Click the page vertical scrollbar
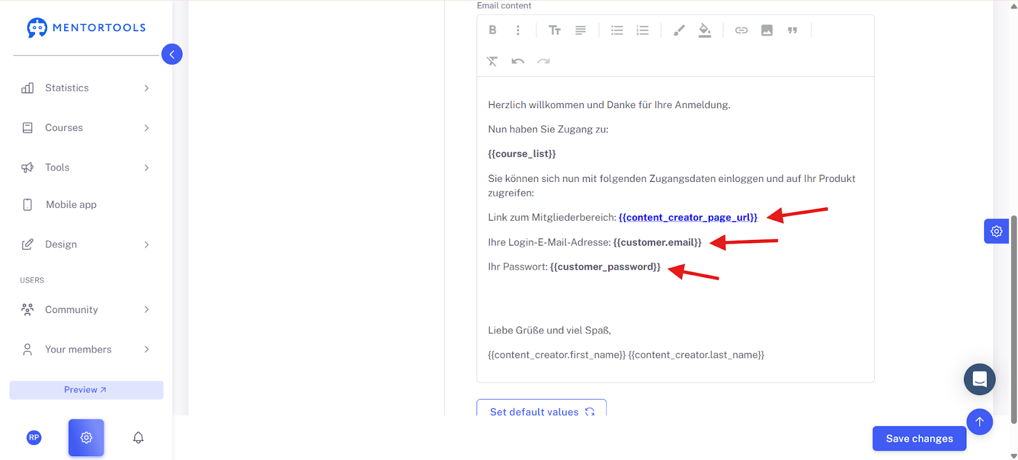 (x=1014, y=318)
